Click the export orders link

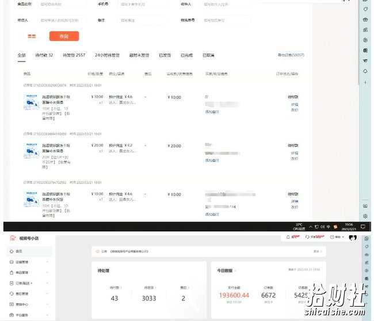click(x=291, y=55)
